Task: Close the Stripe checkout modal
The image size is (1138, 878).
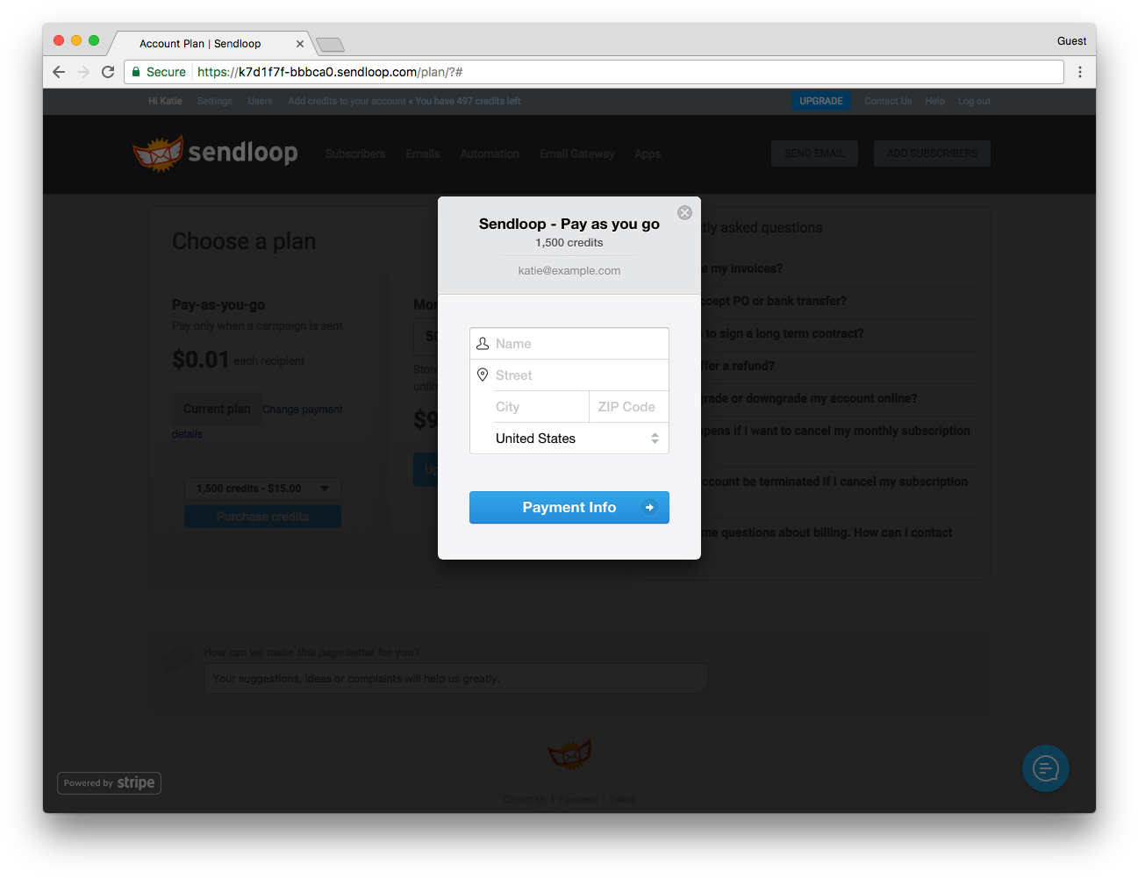Action: (685, 213)
